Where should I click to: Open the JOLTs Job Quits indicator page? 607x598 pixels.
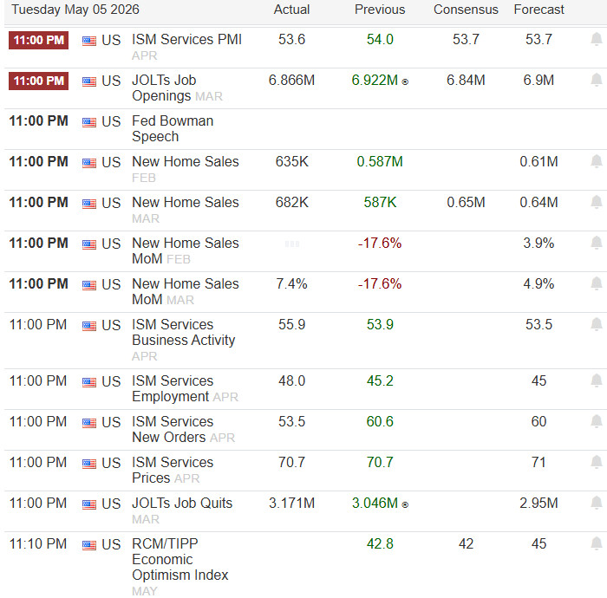click(182, 503)
